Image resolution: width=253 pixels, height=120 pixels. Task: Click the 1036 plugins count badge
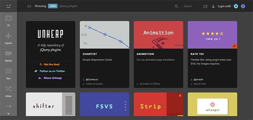[x=52, y=6]
